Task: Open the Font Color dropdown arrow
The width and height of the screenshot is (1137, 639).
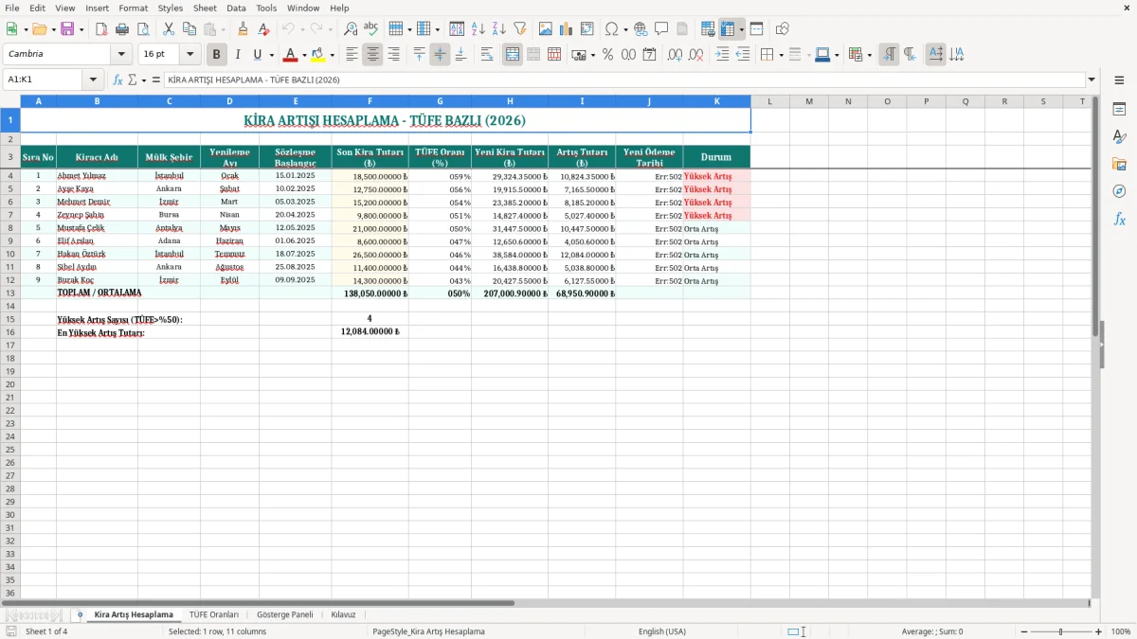Action: 304,55
